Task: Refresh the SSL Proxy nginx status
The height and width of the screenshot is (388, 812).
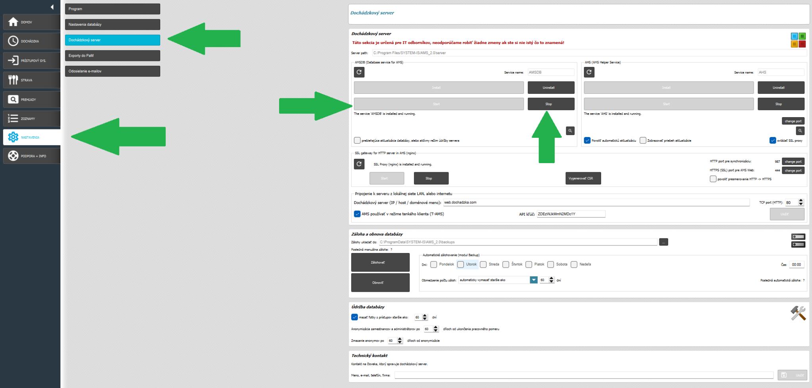Action: coord(359,164)
